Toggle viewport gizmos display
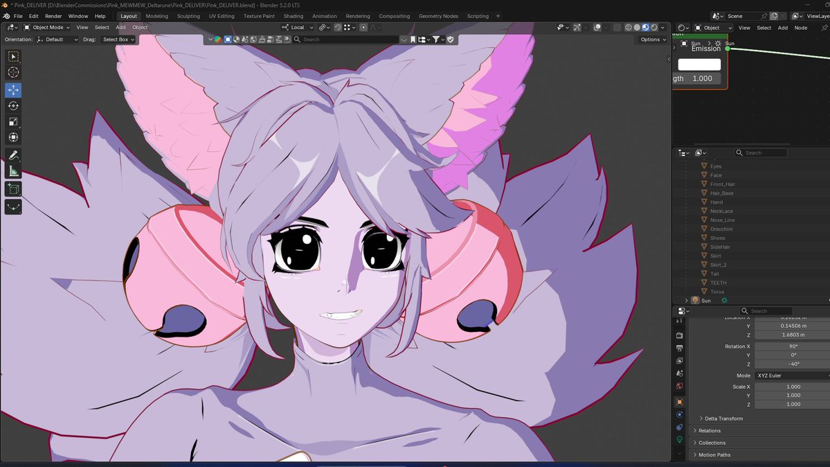The height and width of the screenshot is (467, 830). [577, 28]
